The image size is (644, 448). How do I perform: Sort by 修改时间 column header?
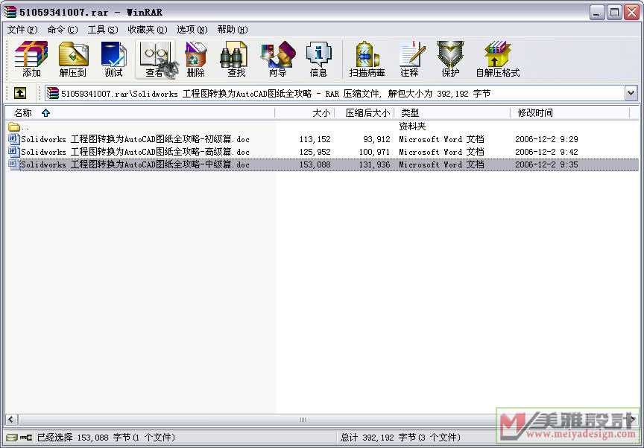tap(569, 112)
